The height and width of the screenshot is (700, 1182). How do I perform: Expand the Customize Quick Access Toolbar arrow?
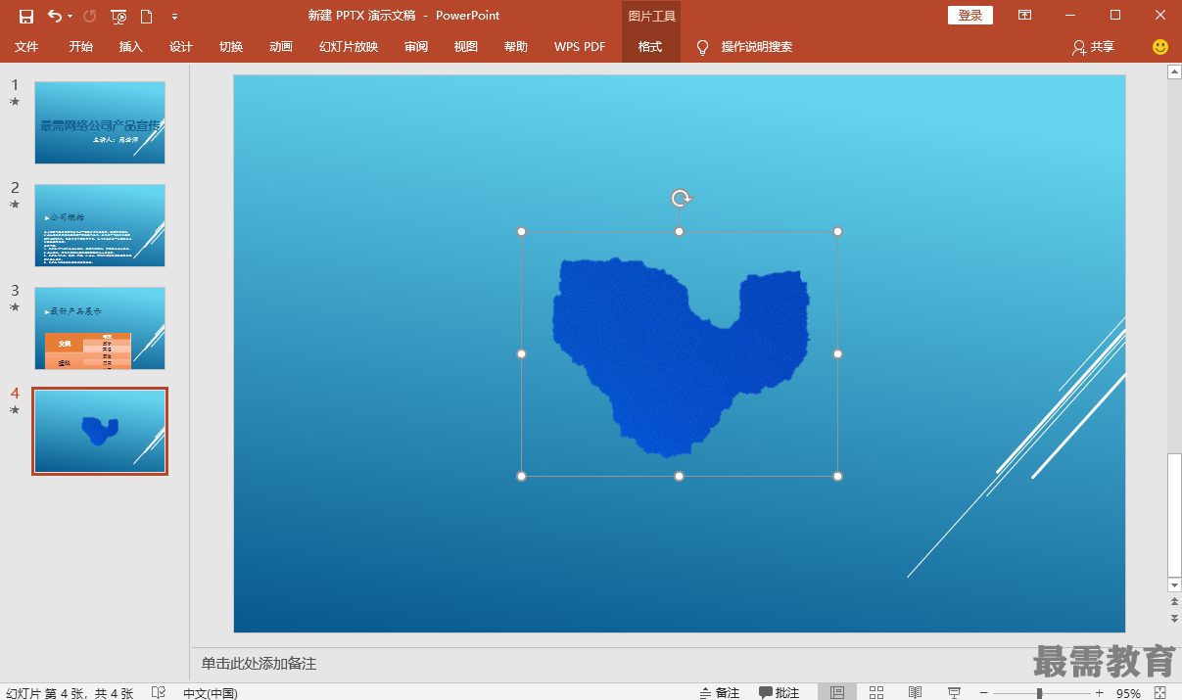coord(174,16)
